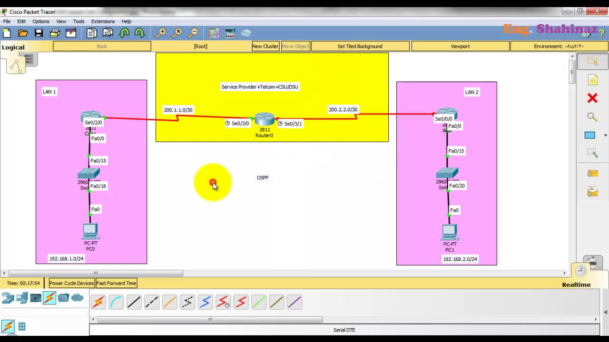Click the cloud icon in toolbar
The height and width of the screenshot is (342, 609).
tap(246, 33)
